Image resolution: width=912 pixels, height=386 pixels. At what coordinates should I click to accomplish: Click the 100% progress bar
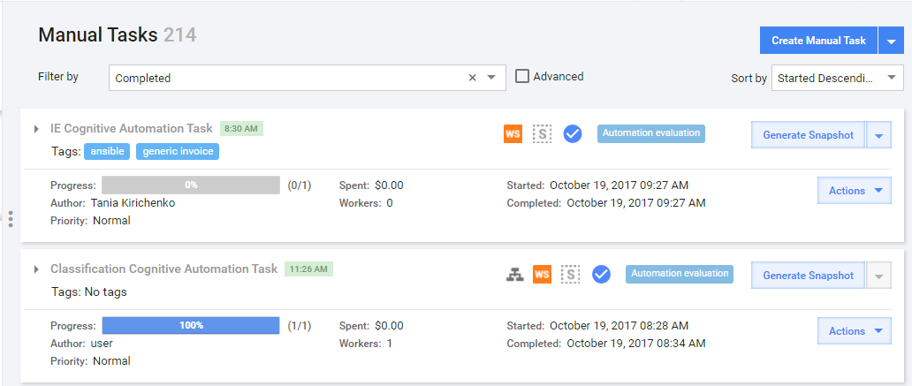pyautogui.click(x=191, y=326)
